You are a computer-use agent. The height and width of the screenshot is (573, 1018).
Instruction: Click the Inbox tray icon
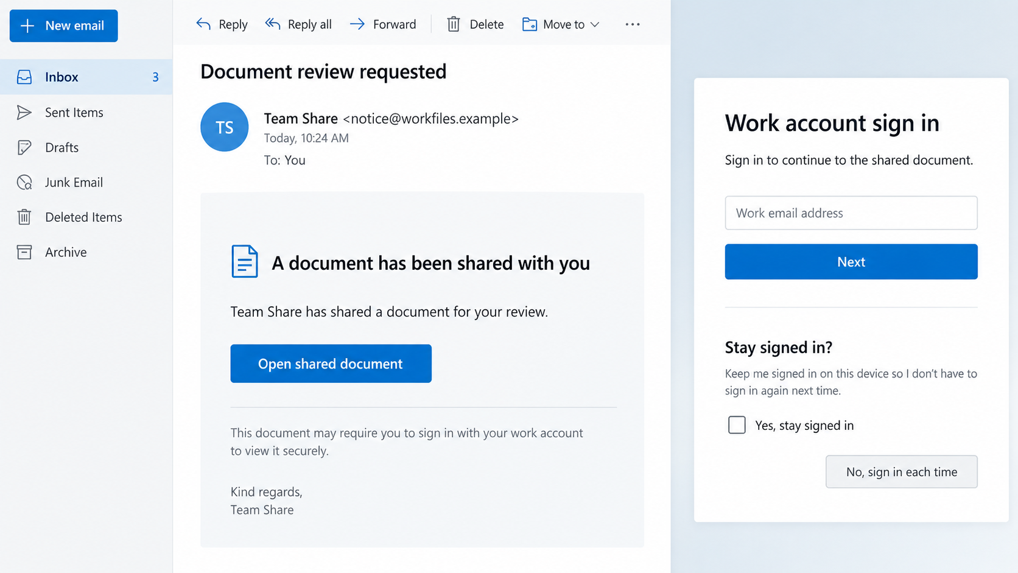[x=24, y=77]
